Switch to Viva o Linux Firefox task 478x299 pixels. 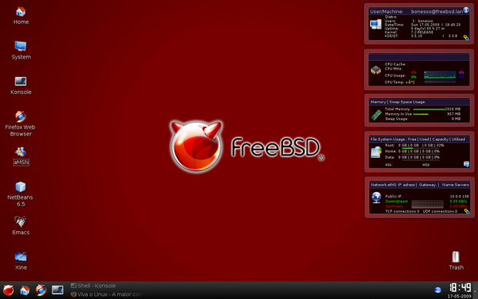(x=106, y=294)
